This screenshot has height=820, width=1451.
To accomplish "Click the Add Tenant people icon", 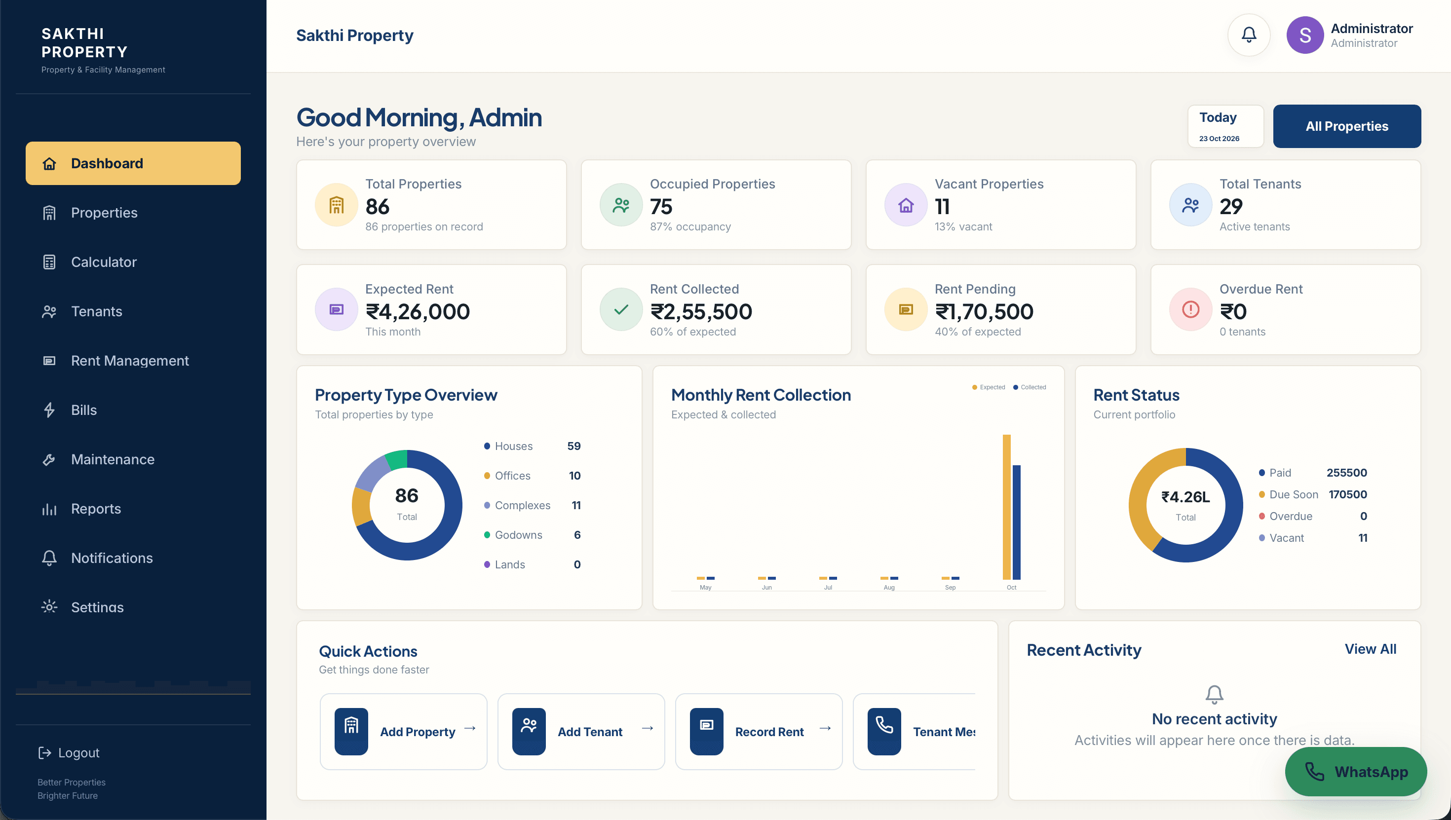I will (x=529, y=731).
